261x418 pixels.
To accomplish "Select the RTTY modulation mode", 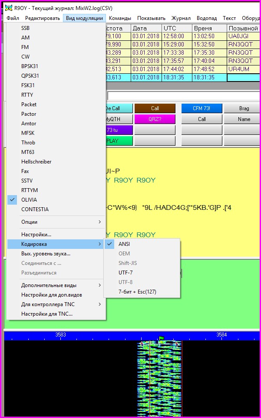I will (x=27, y=95).
